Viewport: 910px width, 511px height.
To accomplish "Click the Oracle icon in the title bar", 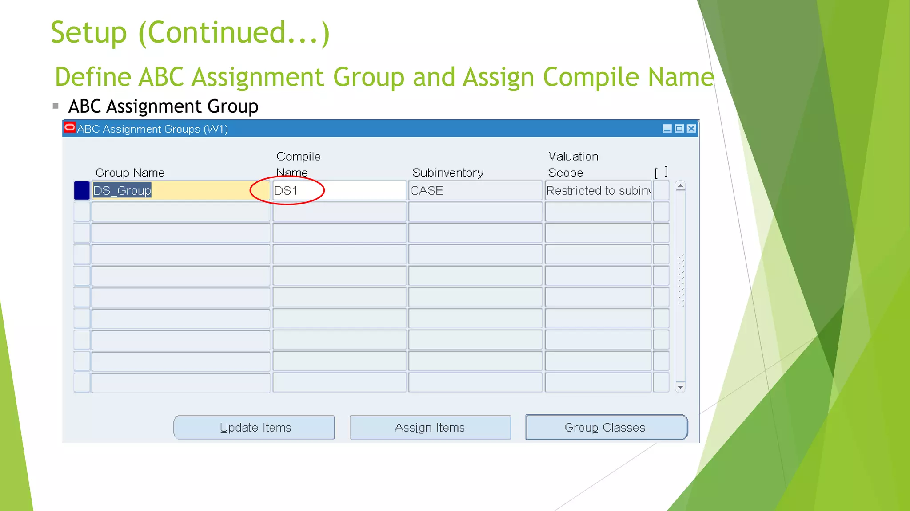I will click(x=70, y=128).
